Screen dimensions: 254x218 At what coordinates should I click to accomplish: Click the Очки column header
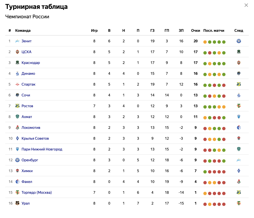tap(195, 31)
